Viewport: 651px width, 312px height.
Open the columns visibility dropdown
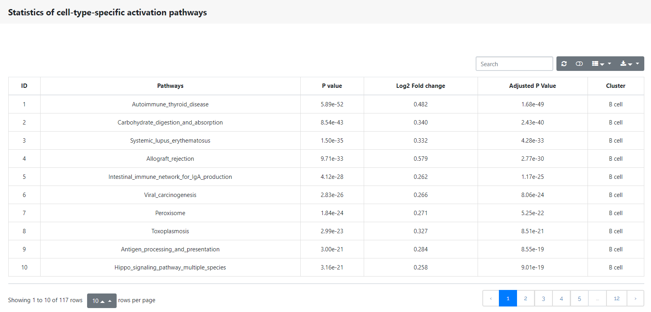point(601,64)
